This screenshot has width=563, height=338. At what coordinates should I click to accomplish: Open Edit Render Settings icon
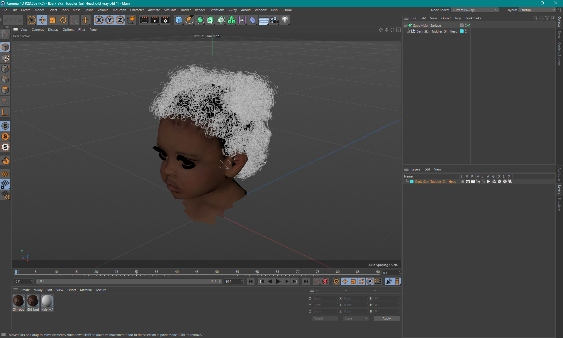(165, 20)
